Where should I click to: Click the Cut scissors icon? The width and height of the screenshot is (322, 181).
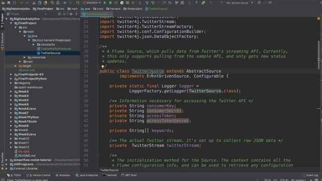pyautogui.click(x=34, y=3)
